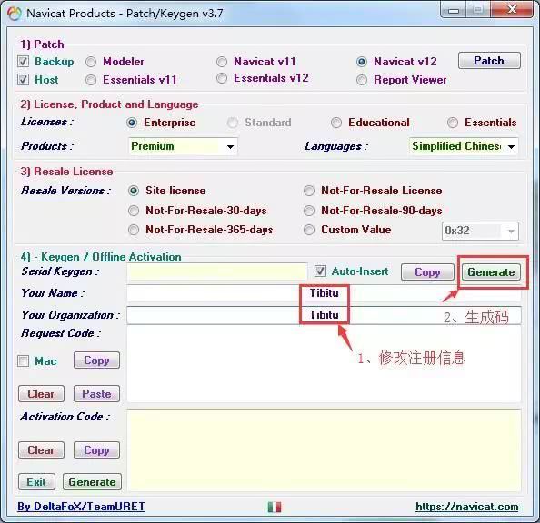Click inside the Request Code text area
Image resolution: width=540 pixels, height=523 pixels.
[x=324, y=364]
